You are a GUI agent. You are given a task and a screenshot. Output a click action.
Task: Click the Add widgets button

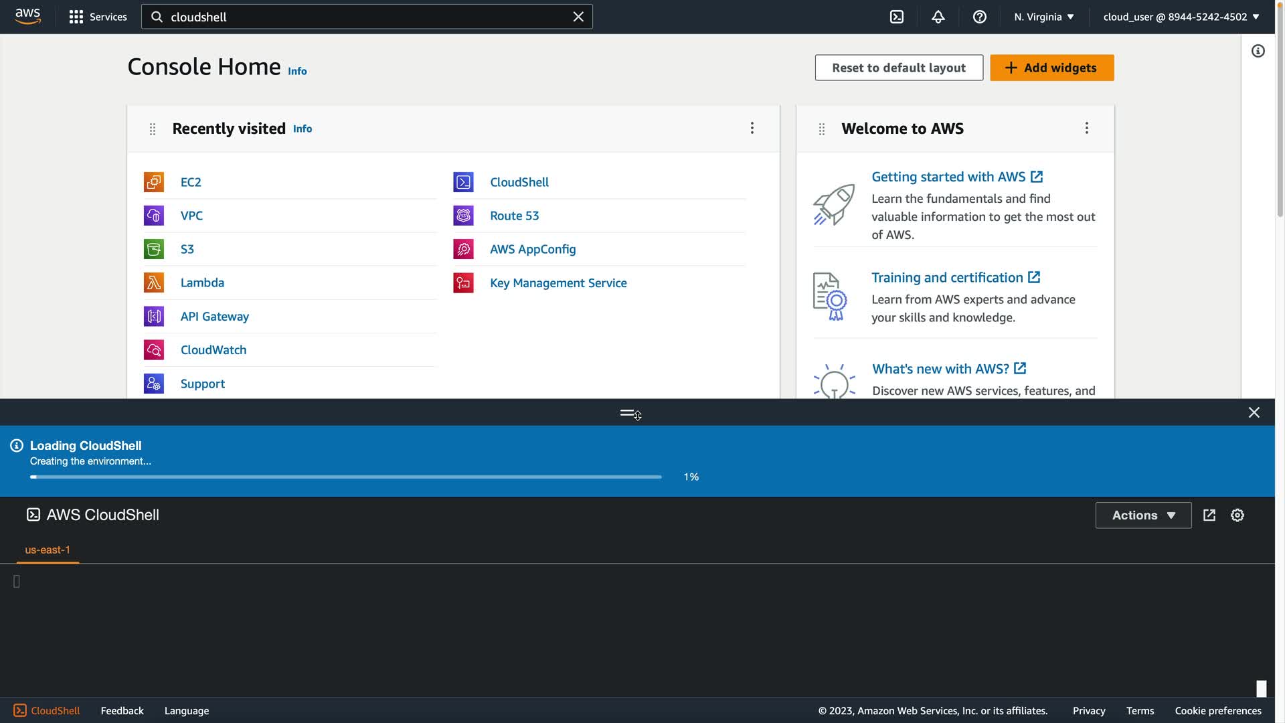[x=1051, y=68]
